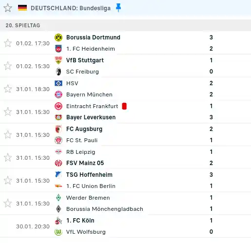Click the VfL Wolfsburg green logo
This screenshot has height=243, width=251.
pyautogui.click(x=58, y=232)
